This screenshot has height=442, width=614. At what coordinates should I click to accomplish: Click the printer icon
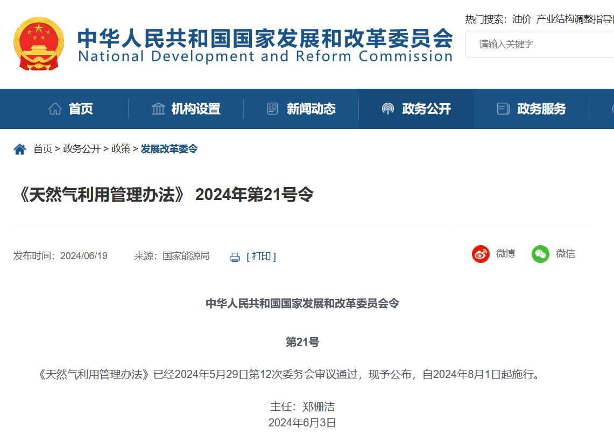[235, 256]
